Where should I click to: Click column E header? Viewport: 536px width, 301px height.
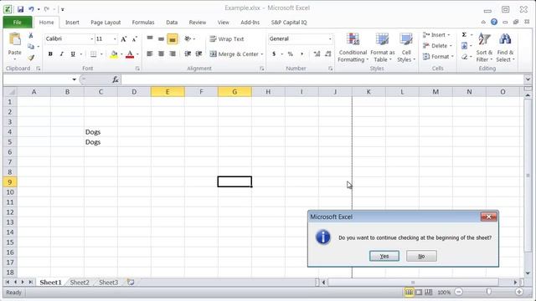click(x=167, y=92)
